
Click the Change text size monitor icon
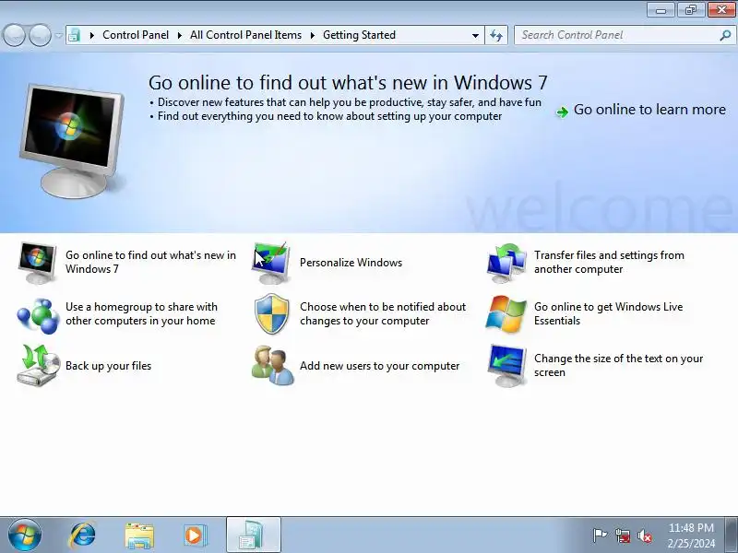coord(506,366)
